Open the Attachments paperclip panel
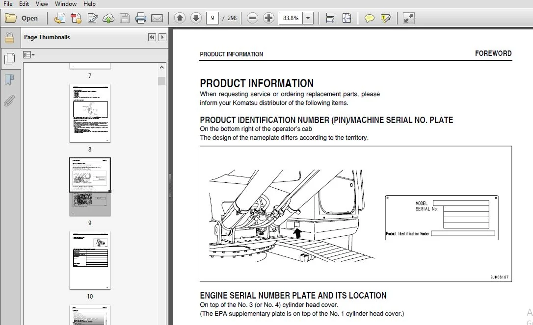Image resolution: width=533 pixels, height=325 pixels. click(x=9, y=101)
